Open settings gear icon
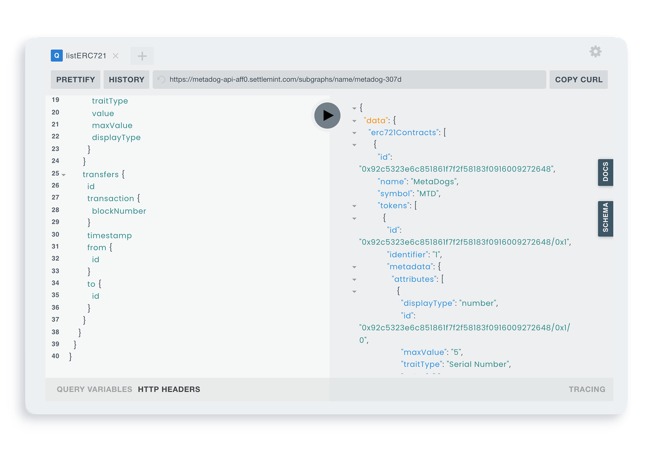The width and height of the screenshot is (645, 465). pos(595,52)
